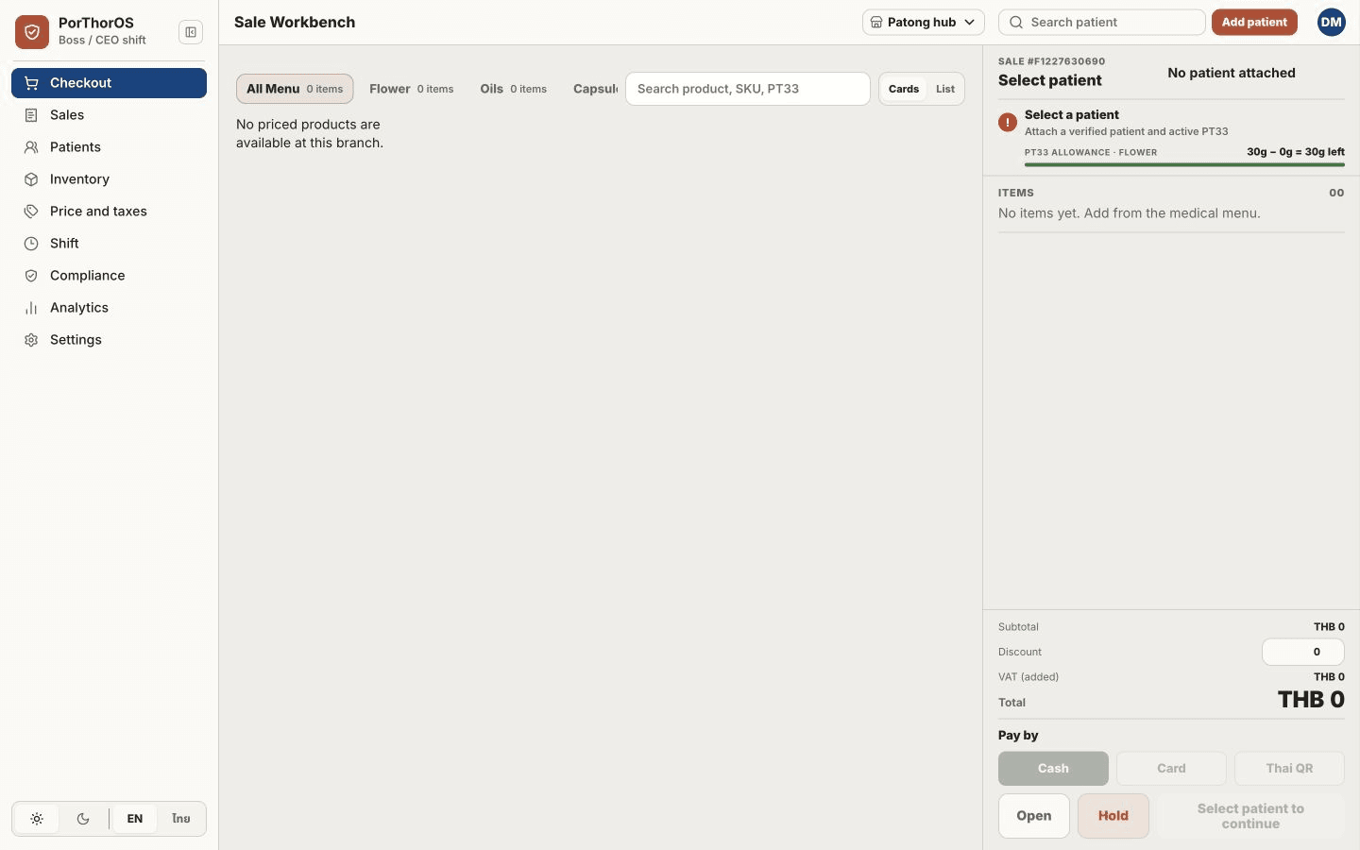1360x850 pixels.
Task: Click the Settings gear icon
Action: click(x=31, y=340)
